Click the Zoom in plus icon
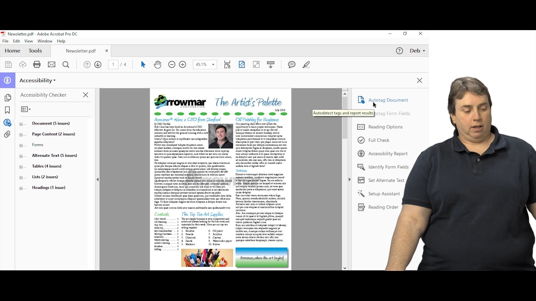Viewport: 536px width, 301px height. pos(183,64)
